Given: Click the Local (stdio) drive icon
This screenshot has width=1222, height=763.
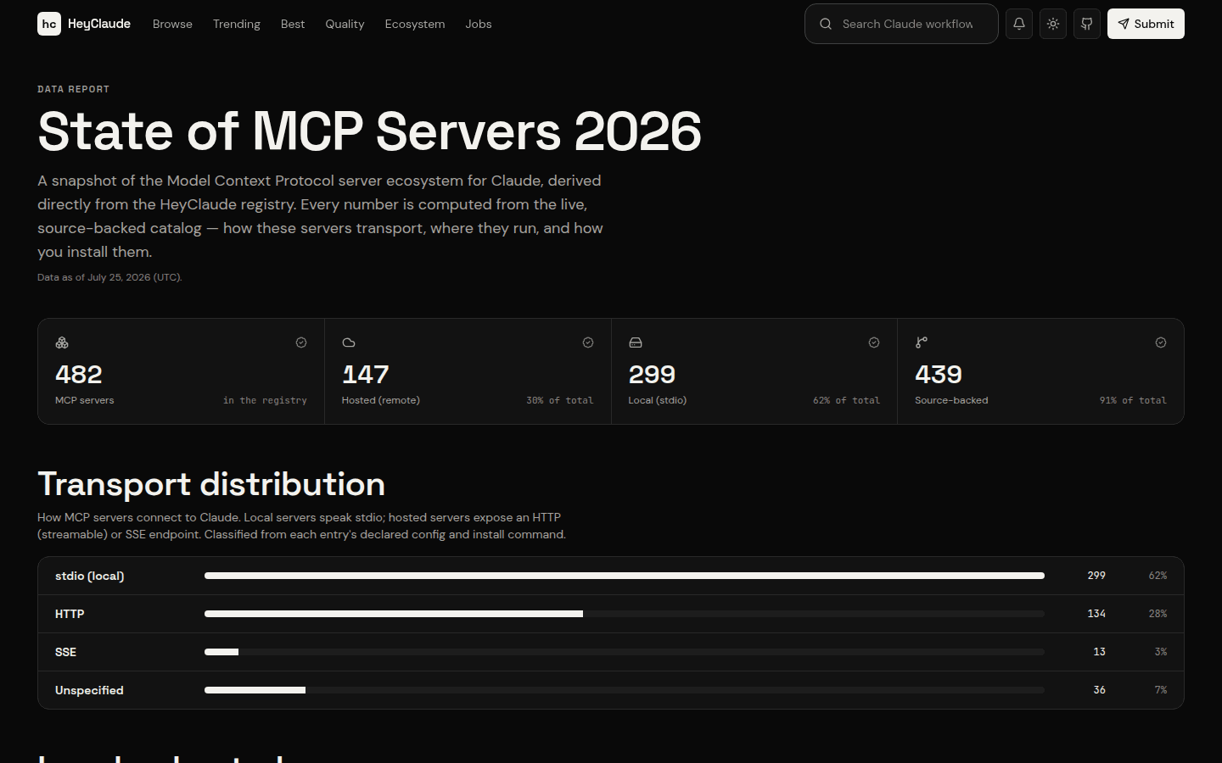Looking at the screenshot, I should pos(636,343).
